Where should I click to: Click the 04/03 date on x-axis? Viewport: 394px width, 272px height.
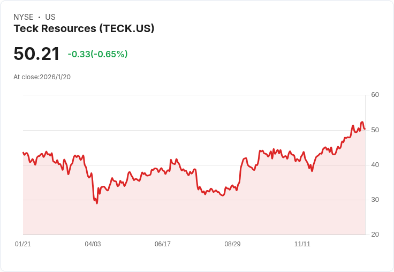coord(93,244)
